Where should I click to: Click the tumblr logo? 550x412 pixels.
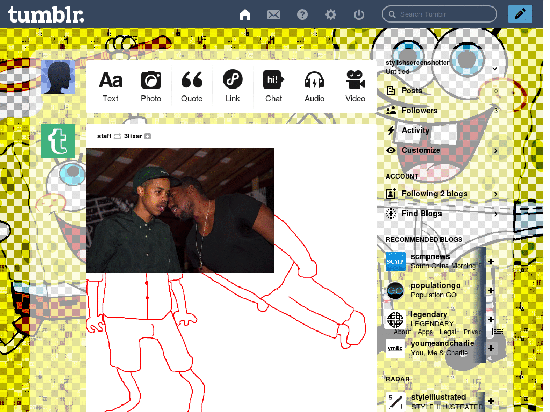click(46, 14)
